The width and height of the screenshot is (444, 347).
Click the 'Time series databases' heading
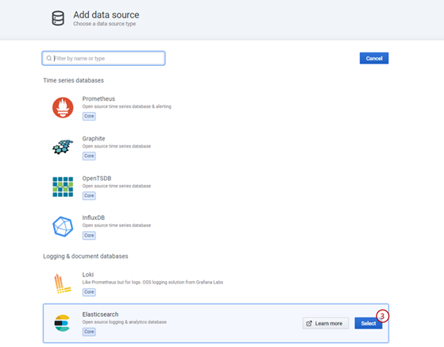73,80
